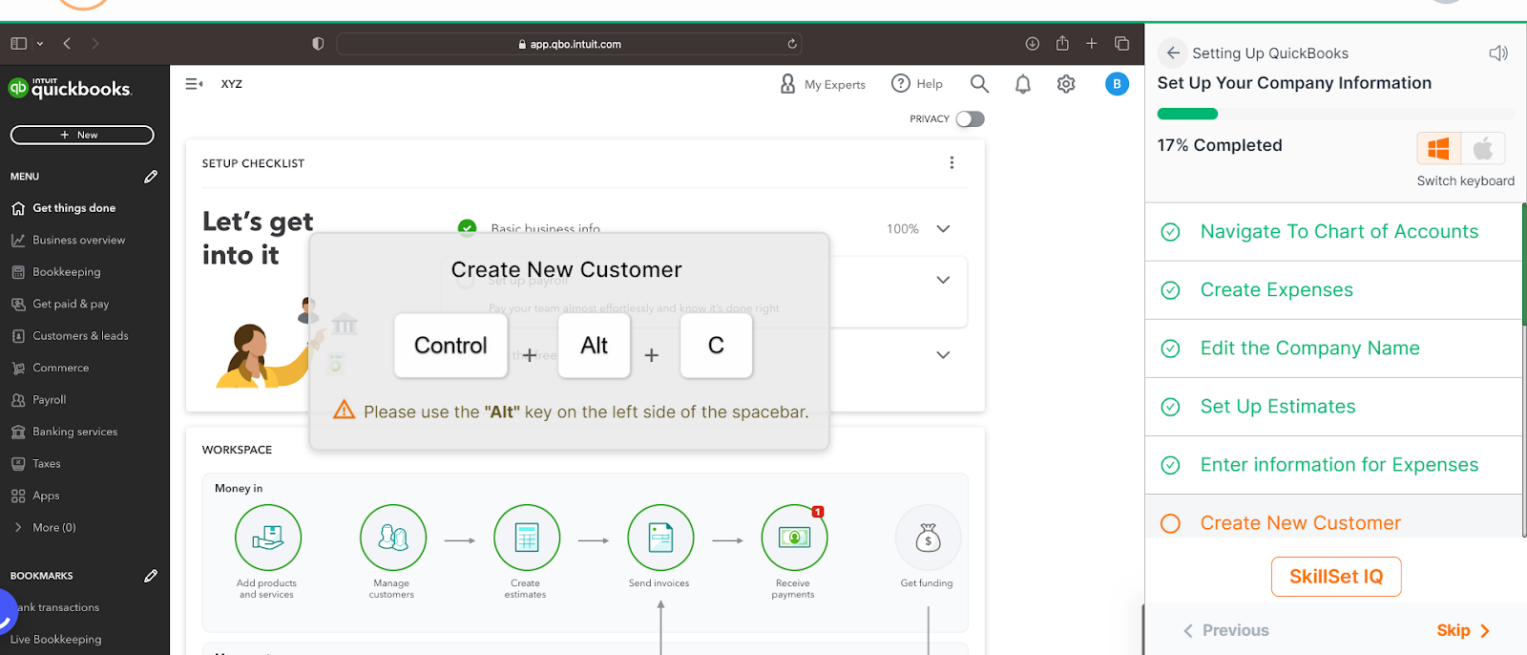Switch to Windows keyboard layout
The height and width of the screenshot is (655, 1527).
(1438, 149)
